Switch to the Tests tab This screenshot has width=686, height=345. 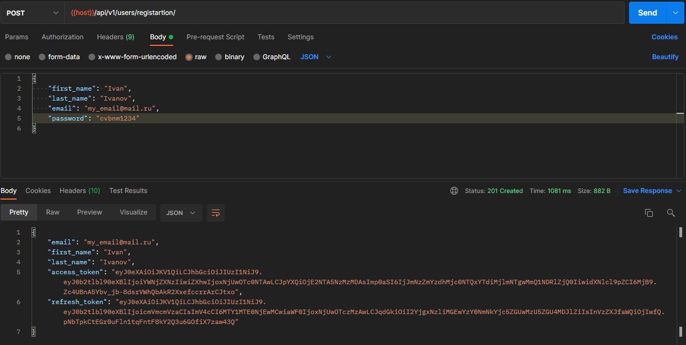(266, 37)
